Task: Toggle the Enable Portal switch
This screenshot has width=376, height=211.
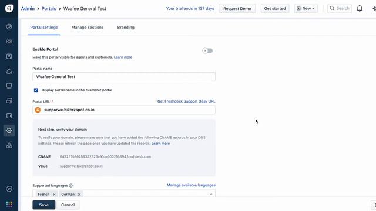Action: point(207,51)
